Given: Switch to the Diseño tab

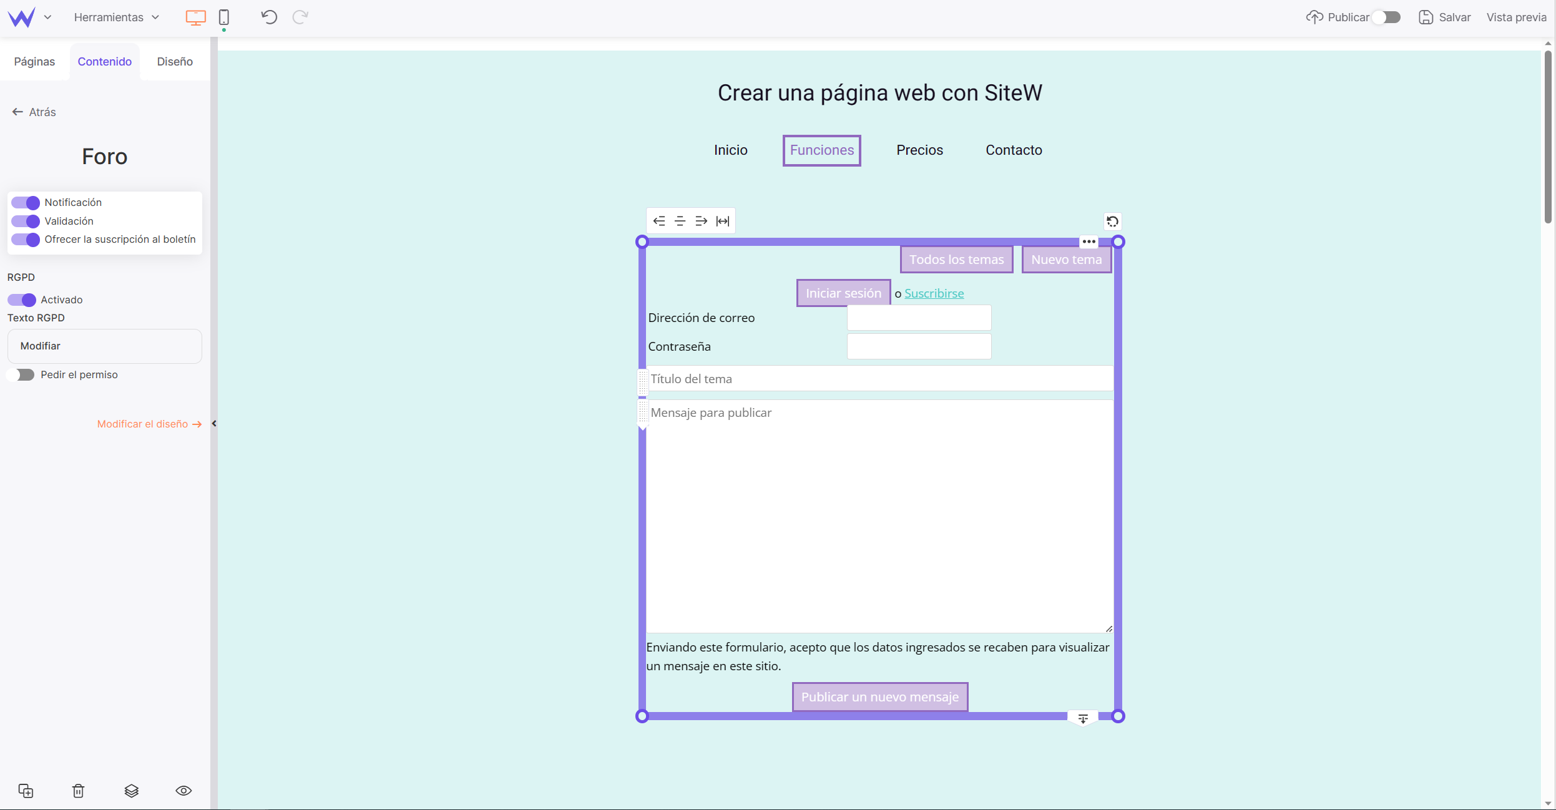Looking at the screenshot, I should [175, 61].
